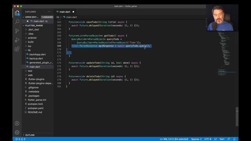Viewport: 251px width, 141px height.
Task: Collapse the FLUTTER_PARSE folder section
Action: click(24, 25)
